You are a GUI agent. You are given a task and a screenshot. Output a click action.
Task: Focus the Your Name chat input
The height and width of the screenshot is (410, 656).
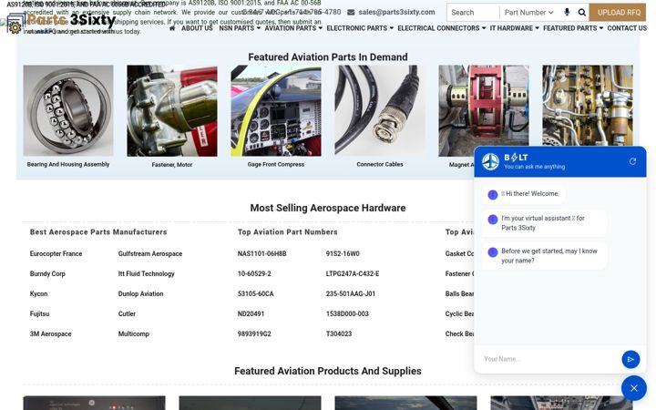[x=548, y=359]
